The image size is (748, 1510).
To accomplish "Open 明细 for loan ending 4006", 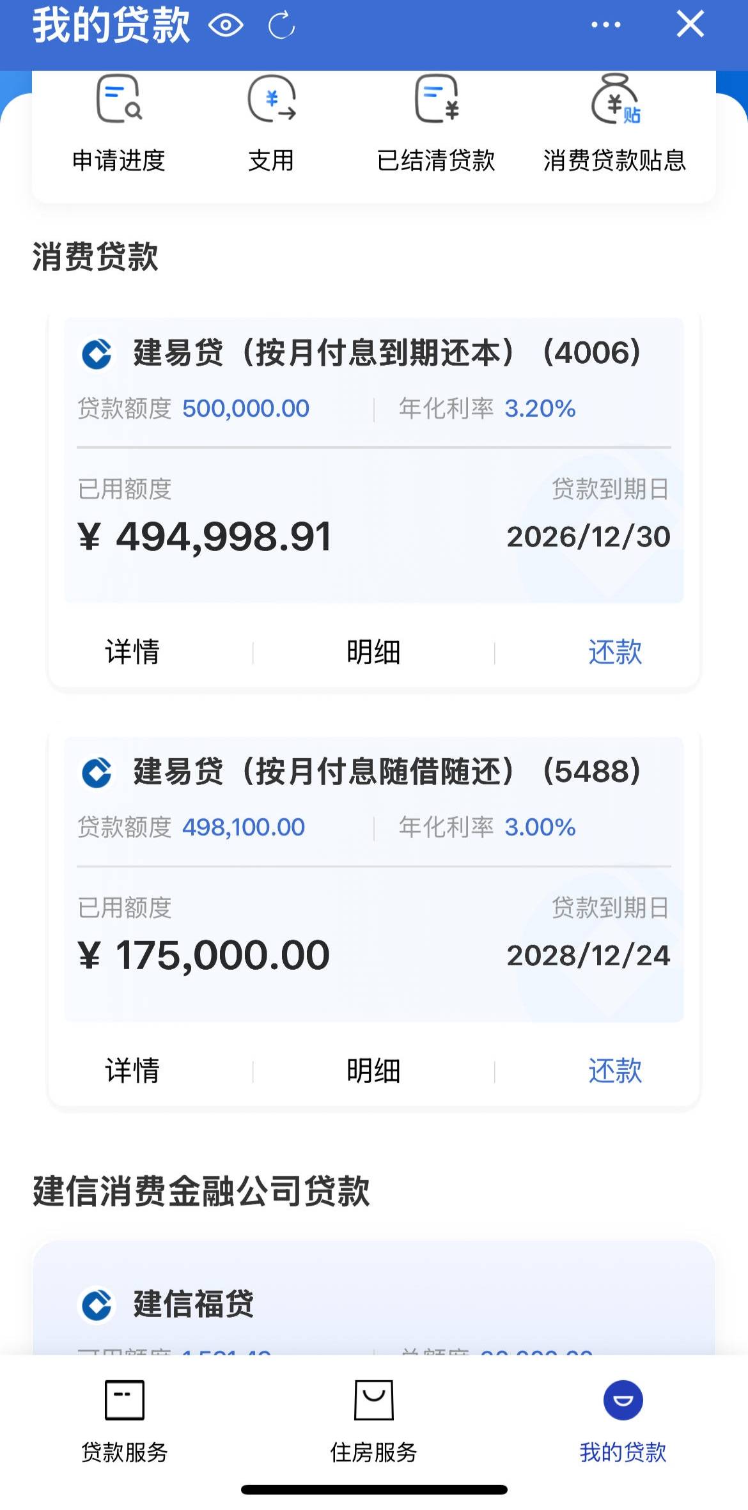I will tap(373, 652).
